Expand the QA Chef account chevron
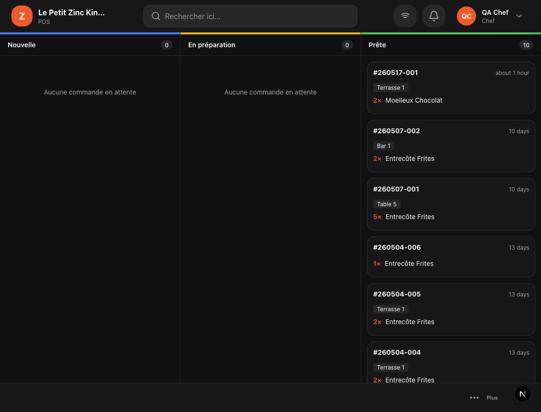 pyautogui.click(x=519, y=16)
